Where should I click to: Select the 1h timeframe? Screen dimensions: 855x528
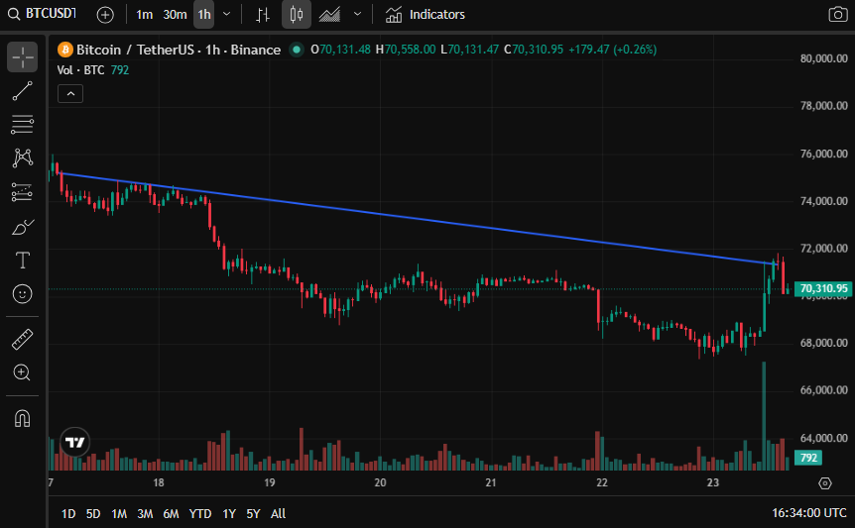tap(204, 15)
